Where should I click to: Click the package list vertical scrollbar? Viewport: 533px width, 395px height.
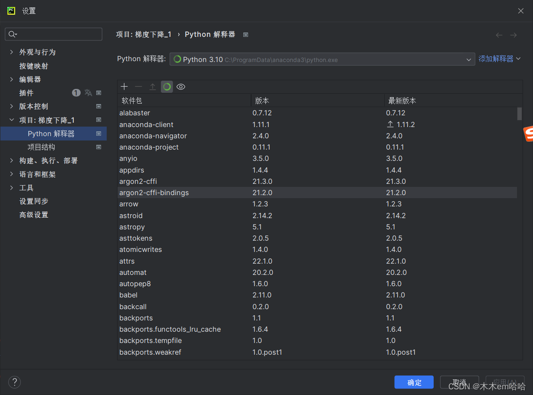(x=520, y=114)
